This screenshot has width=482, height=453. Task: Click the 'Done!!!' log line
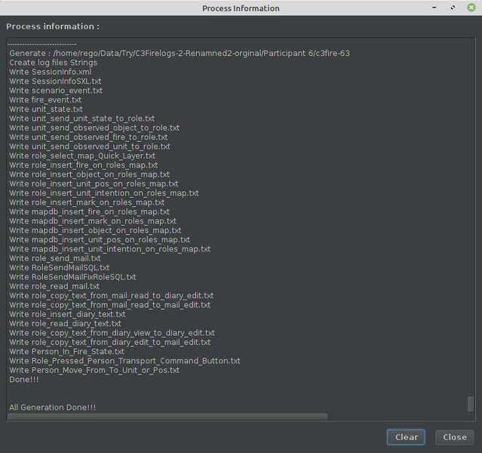point(24,380)
